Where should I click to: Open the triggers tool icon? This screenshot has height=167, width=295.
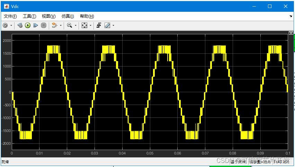99,25
